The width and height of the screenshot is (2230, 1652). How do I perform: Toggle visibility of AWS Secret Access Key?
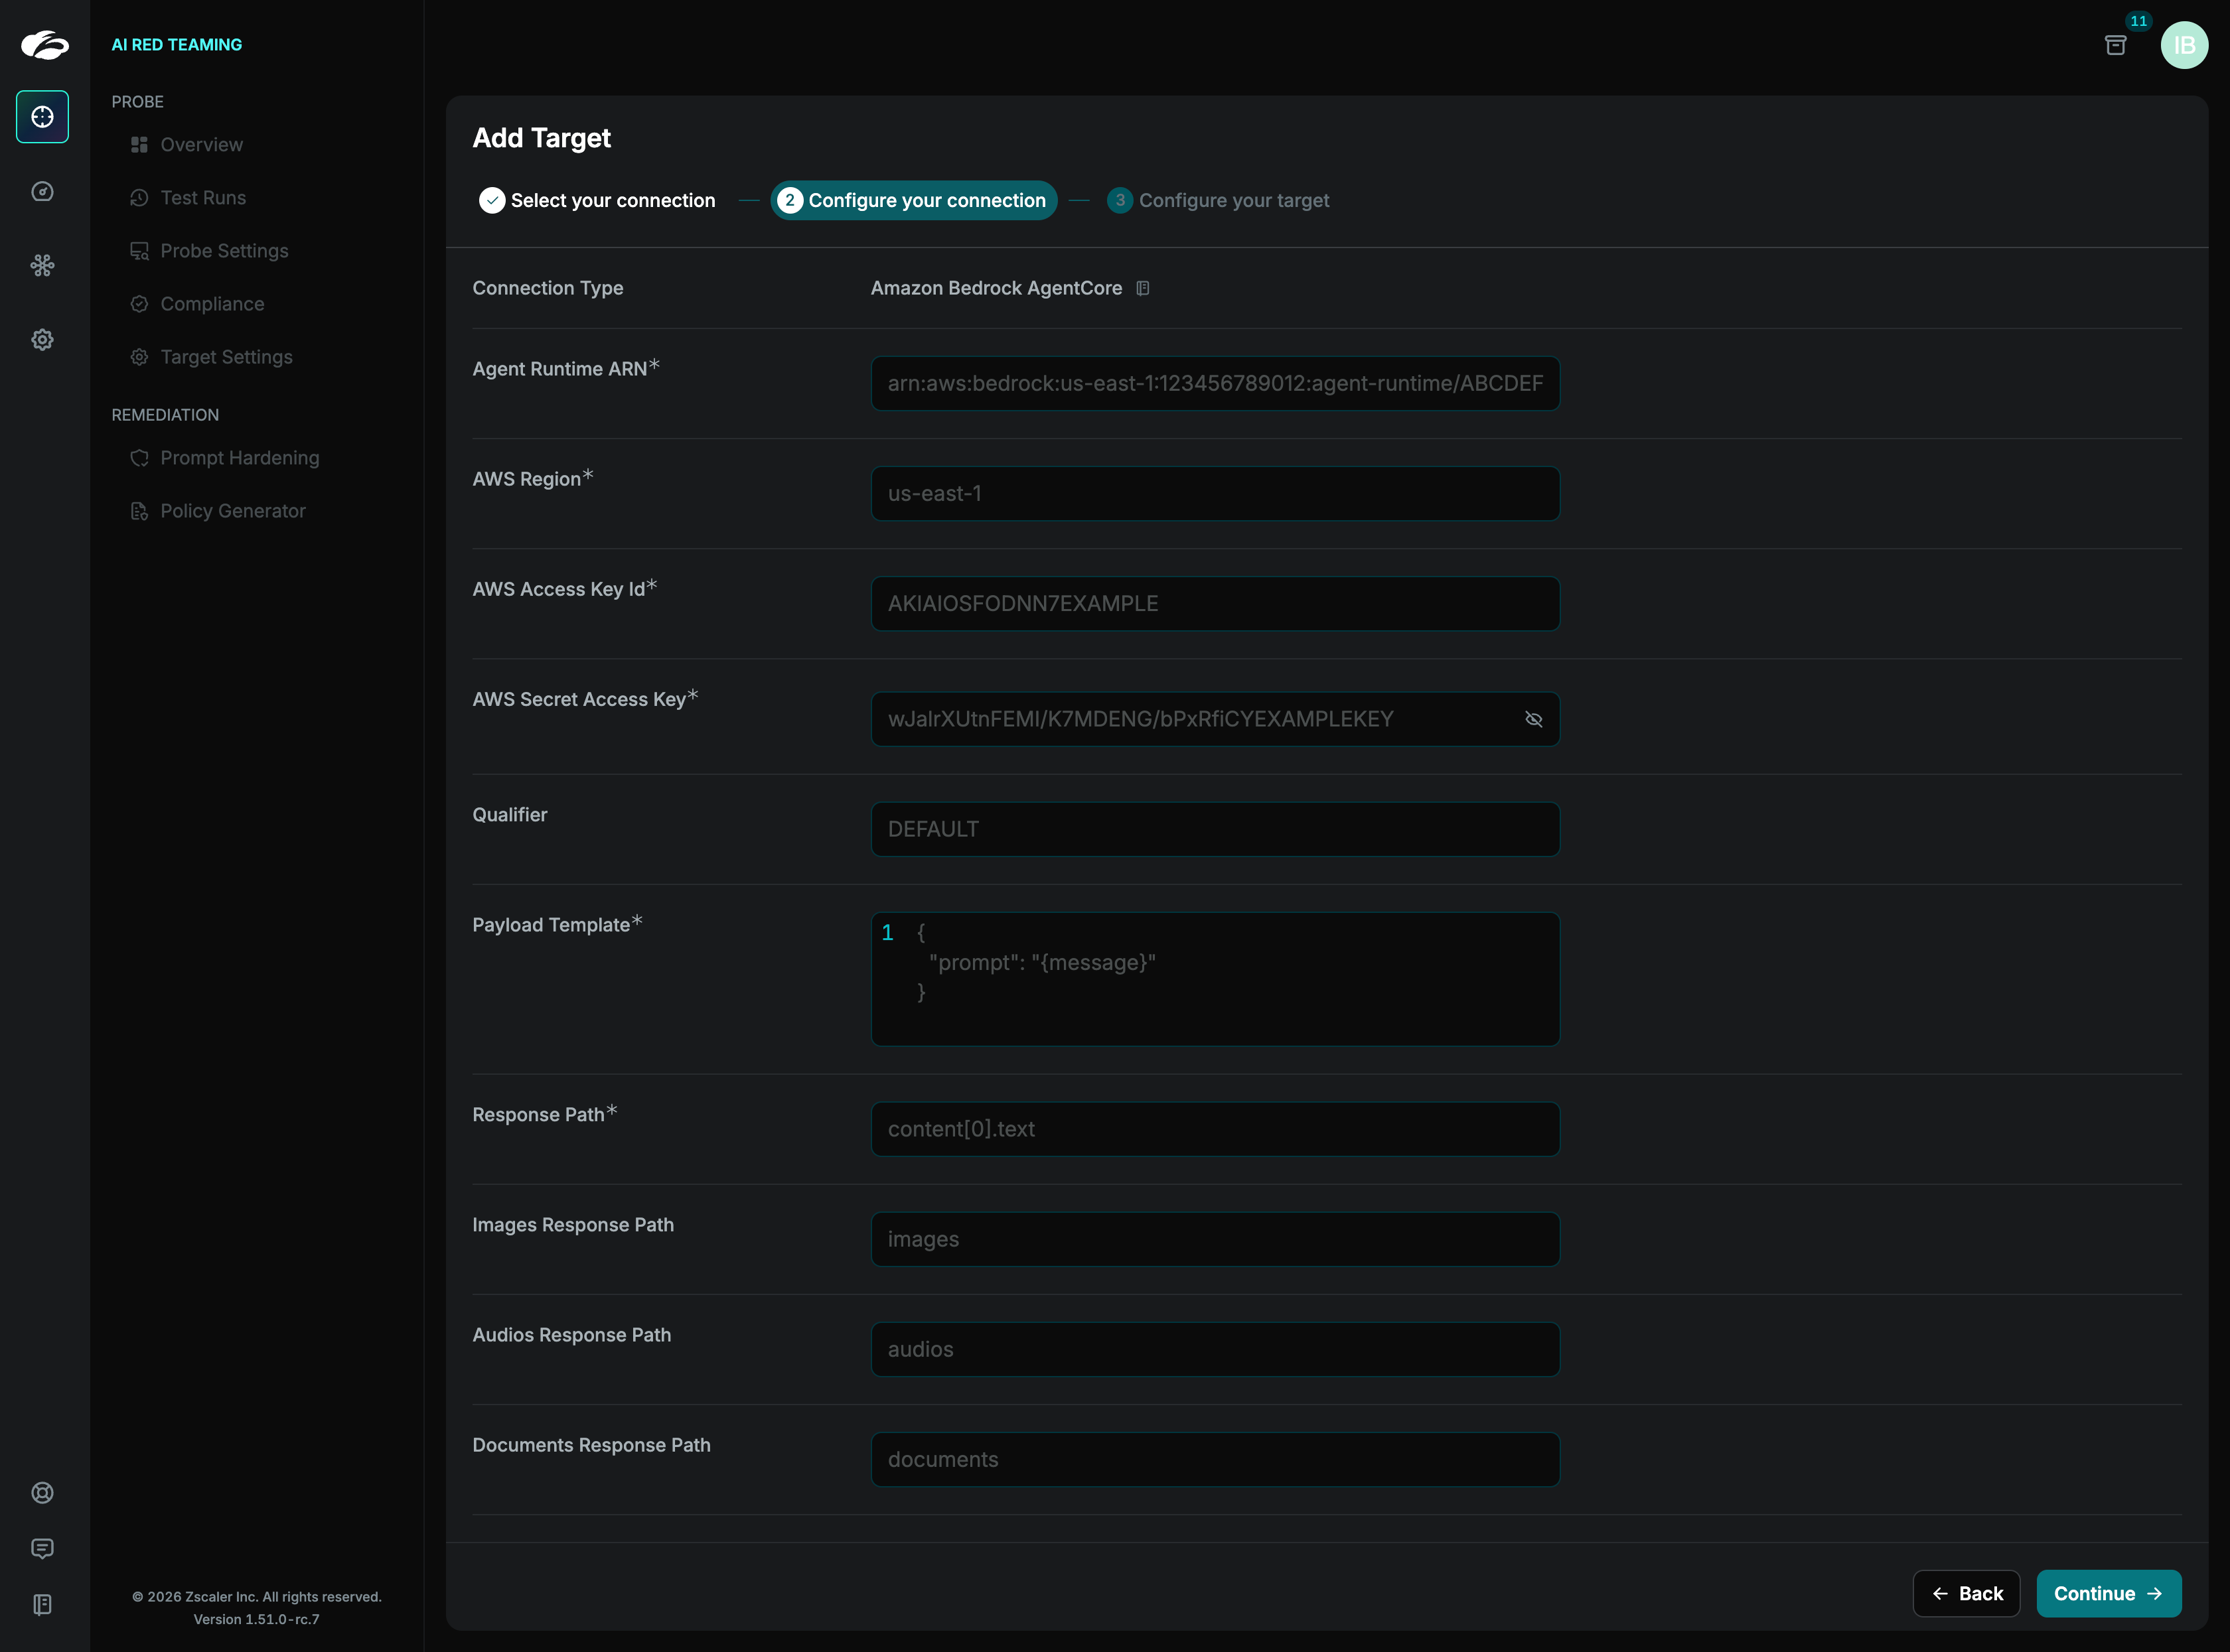click(x=1532, y=719)
